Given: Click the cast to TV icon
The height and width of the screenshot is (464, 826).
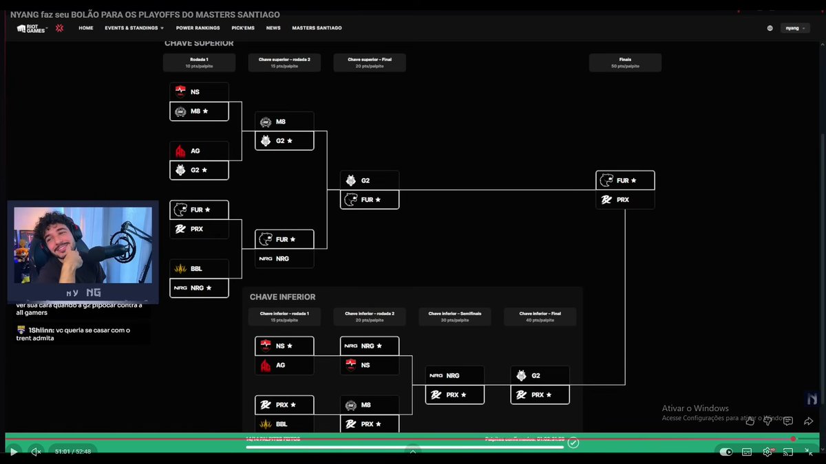Looking at the screenshot, I should click(x=789, y=452).
